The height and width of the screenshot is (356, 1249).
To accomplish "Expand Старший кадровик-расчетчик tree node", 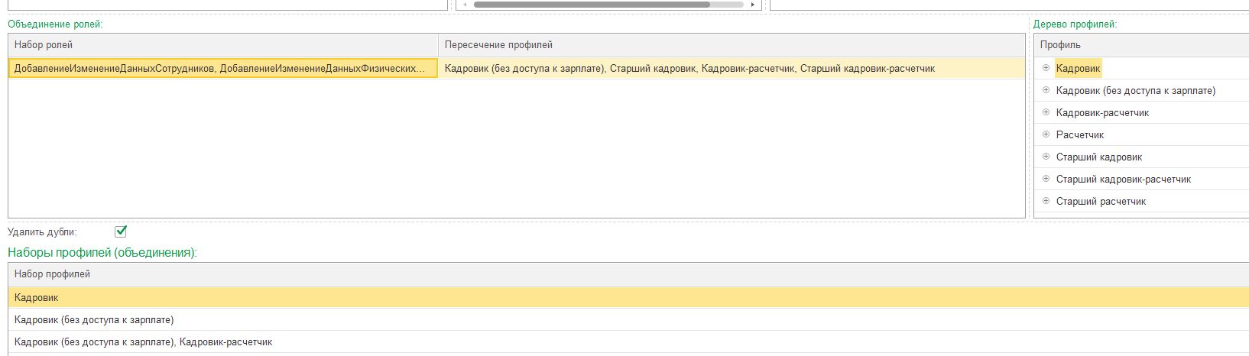I will coord(1046,179).
